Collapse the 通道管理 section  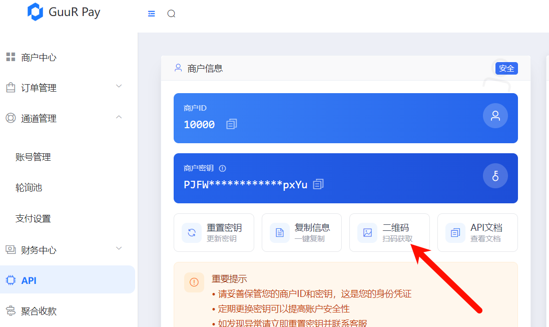(119, 117)
